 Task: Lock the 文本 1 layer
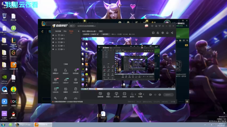click(x=56, y=35)
